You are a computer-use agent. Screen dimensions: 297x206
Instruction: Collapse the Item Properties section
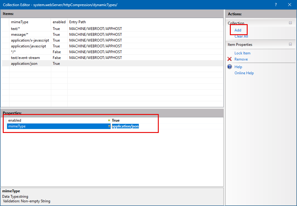point(290,45)
